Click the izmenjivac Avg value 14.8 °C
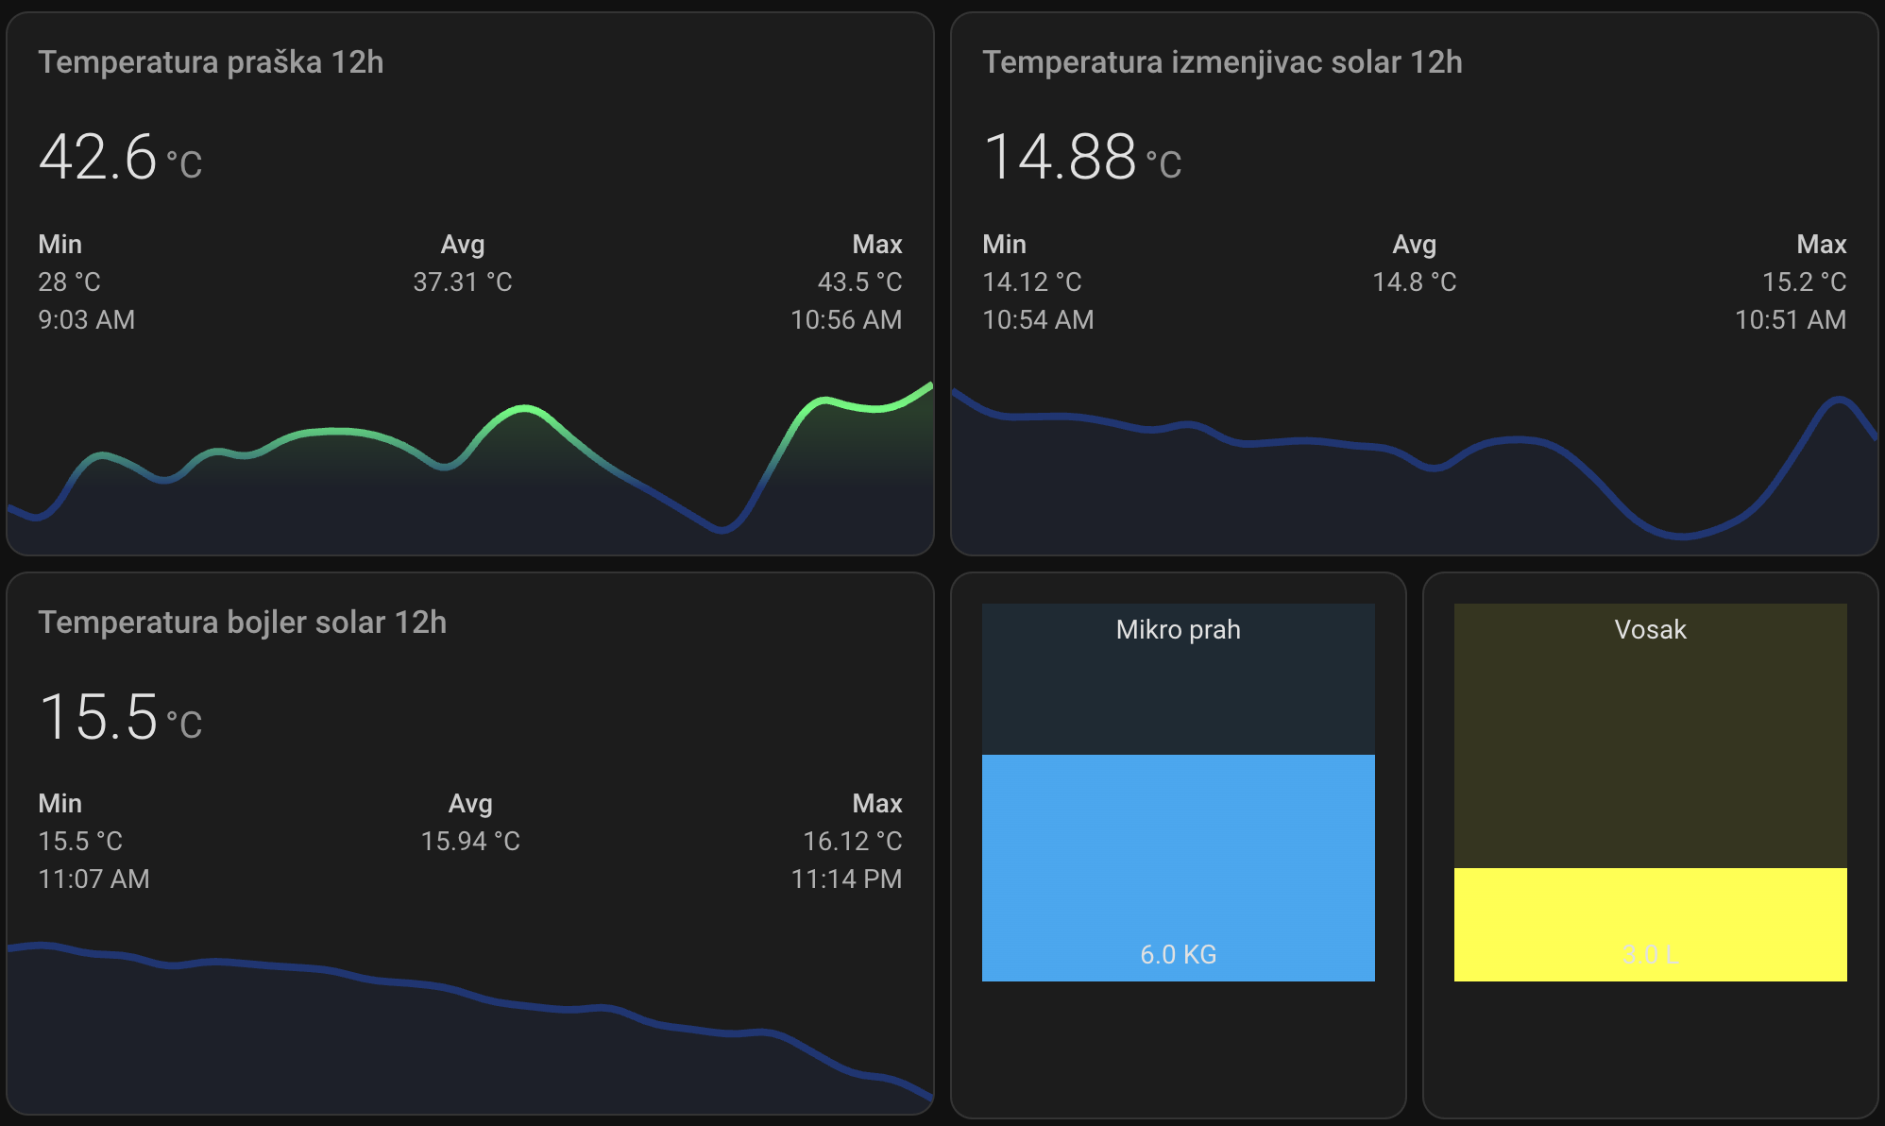This screenshot has height=1126, width=1885. (x=1414, y=281)
